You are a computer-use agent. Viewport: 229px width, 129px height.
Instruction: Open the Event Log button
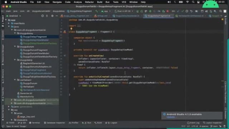click(193, 123)
